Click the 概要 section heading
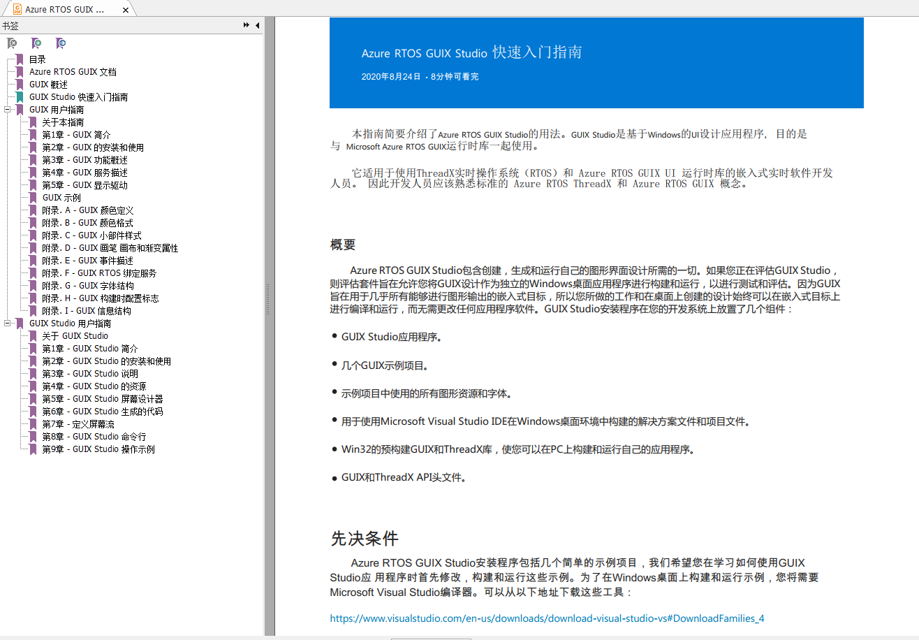 [x=343, y=245]
